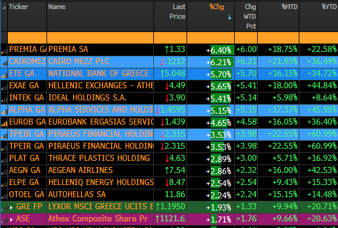Select the AUTOHELLAS SA name cell
338x228 pixels.
tap(100, 195)
